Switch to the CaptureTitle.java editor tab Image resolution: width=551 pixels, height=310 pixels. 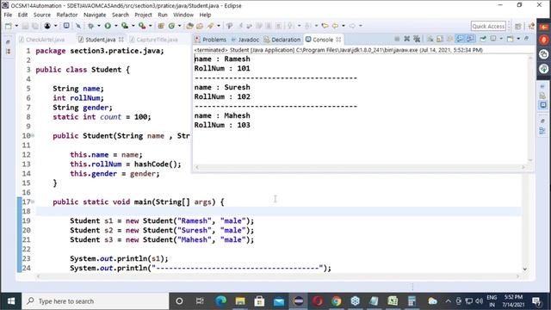pos(154,40)
